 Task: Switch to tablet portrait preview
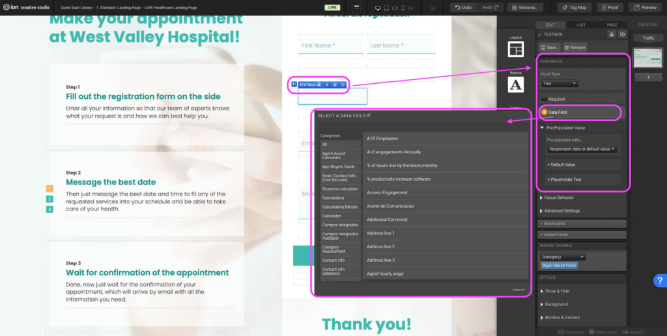coord(386,8)
